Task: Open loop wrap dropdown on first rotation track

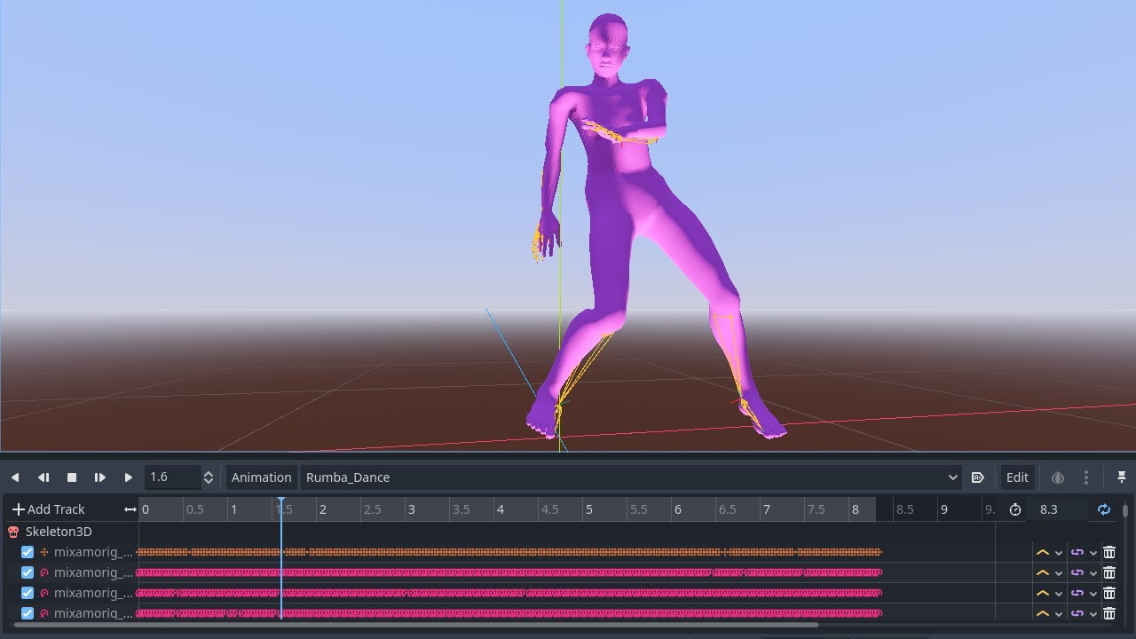Action: pos(1093,573)
